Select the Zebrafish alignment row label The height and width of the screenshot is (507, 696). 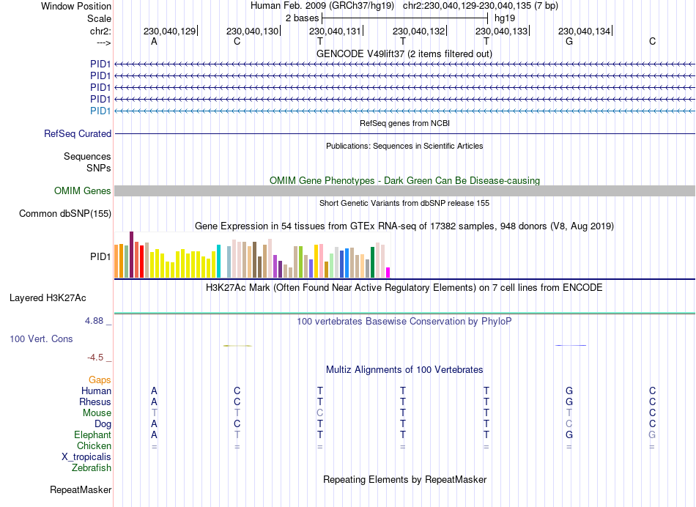click(x=92, y=467)
